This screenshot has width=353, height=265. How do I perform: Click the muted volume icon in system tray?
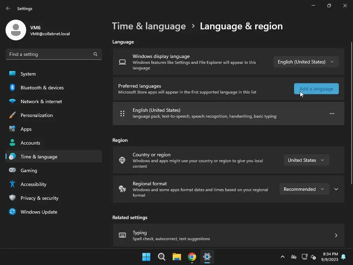(313, 257)
